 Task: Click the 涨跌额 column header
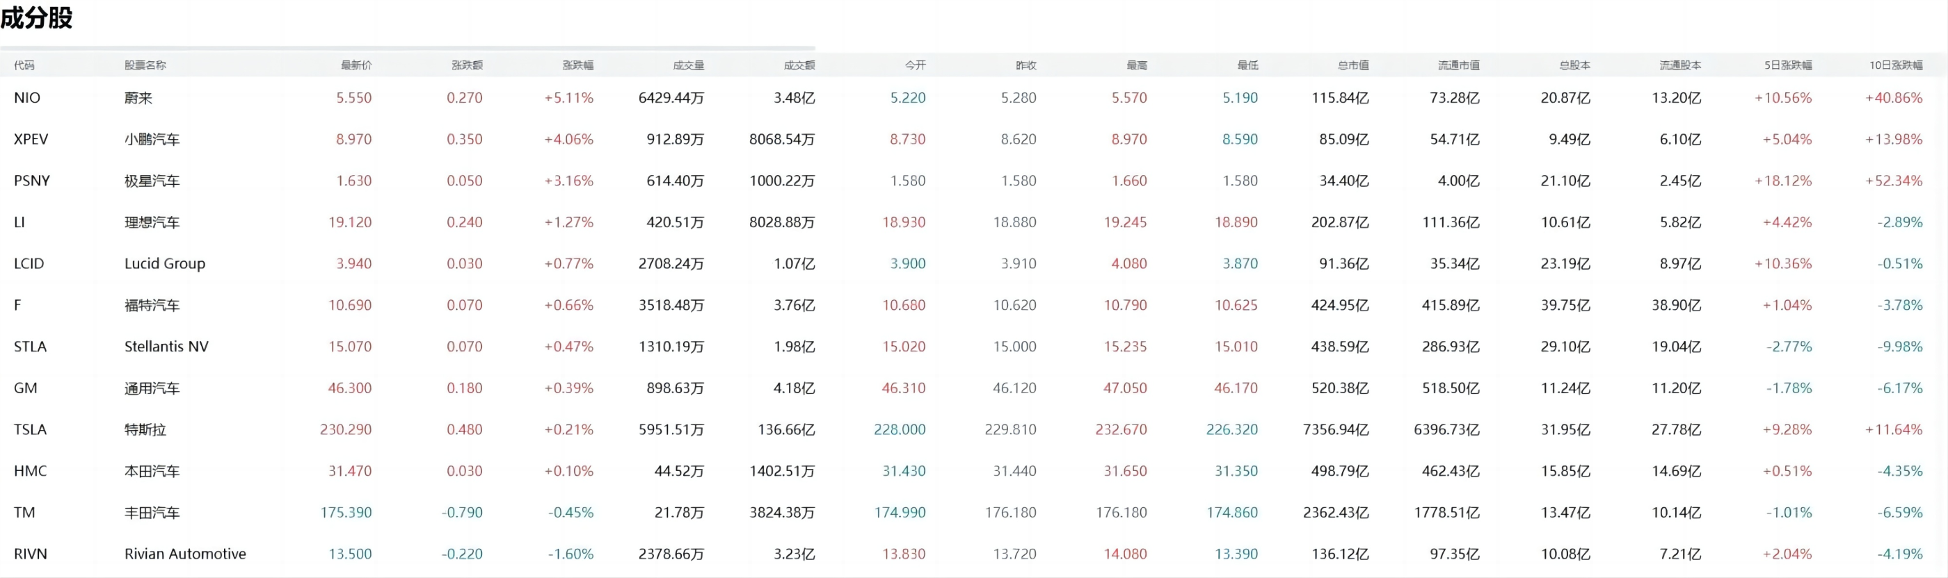click(x=468, y=66)
